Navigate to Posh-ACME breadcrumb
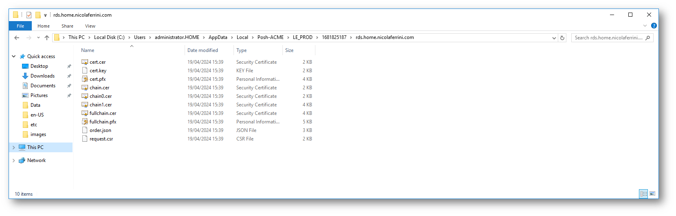The height and width of the screenshot is (216, 676). point(271,37)
